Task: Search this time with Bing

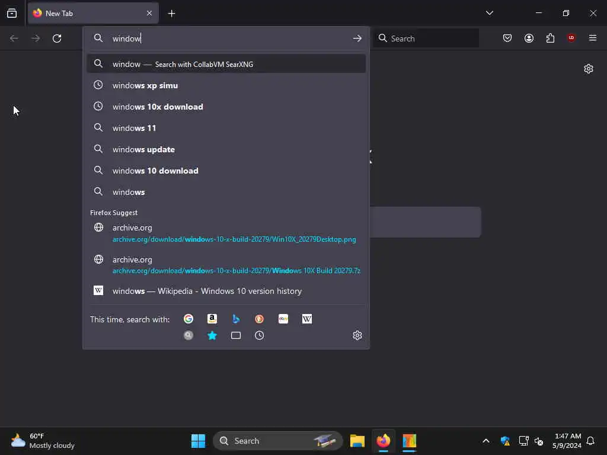Action: 236,319
